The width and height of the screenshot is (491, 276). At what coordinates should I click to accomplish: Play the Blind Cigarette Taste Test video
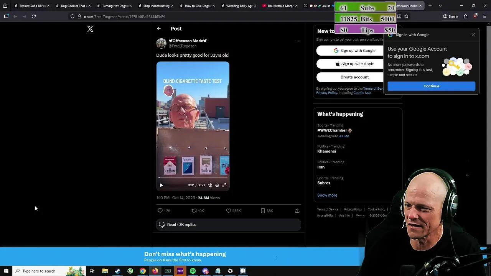(161, 185)
